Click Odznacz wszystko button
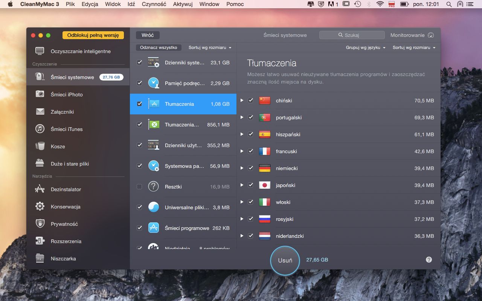 click(159, 47)
